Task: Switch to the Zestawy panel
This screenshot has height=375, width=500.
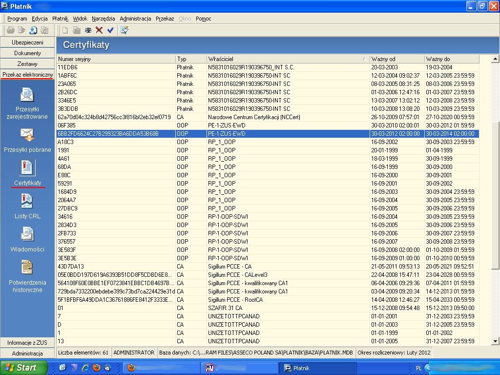Action: pos(27,64)
